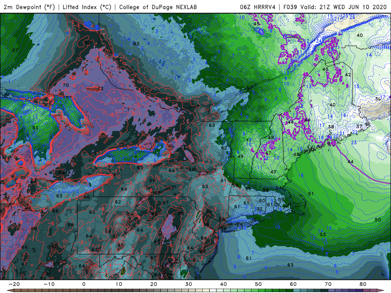Click the "69" dewpoint value in Pennsylvania
Image resolution: width=391 pixels, height=293 pixels.
154,214
